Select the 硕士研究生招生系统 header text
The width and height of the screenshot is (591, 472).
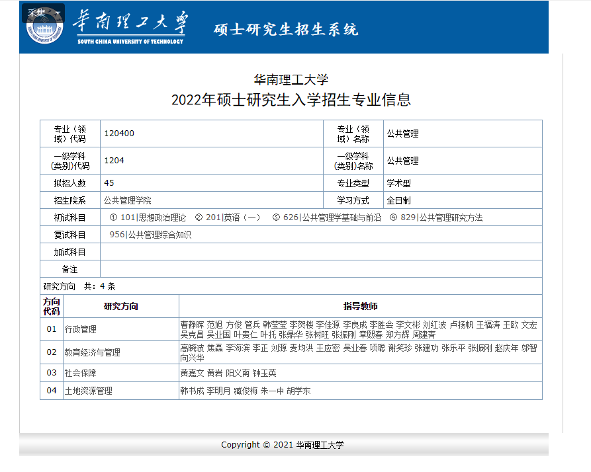tap(286, 29)
